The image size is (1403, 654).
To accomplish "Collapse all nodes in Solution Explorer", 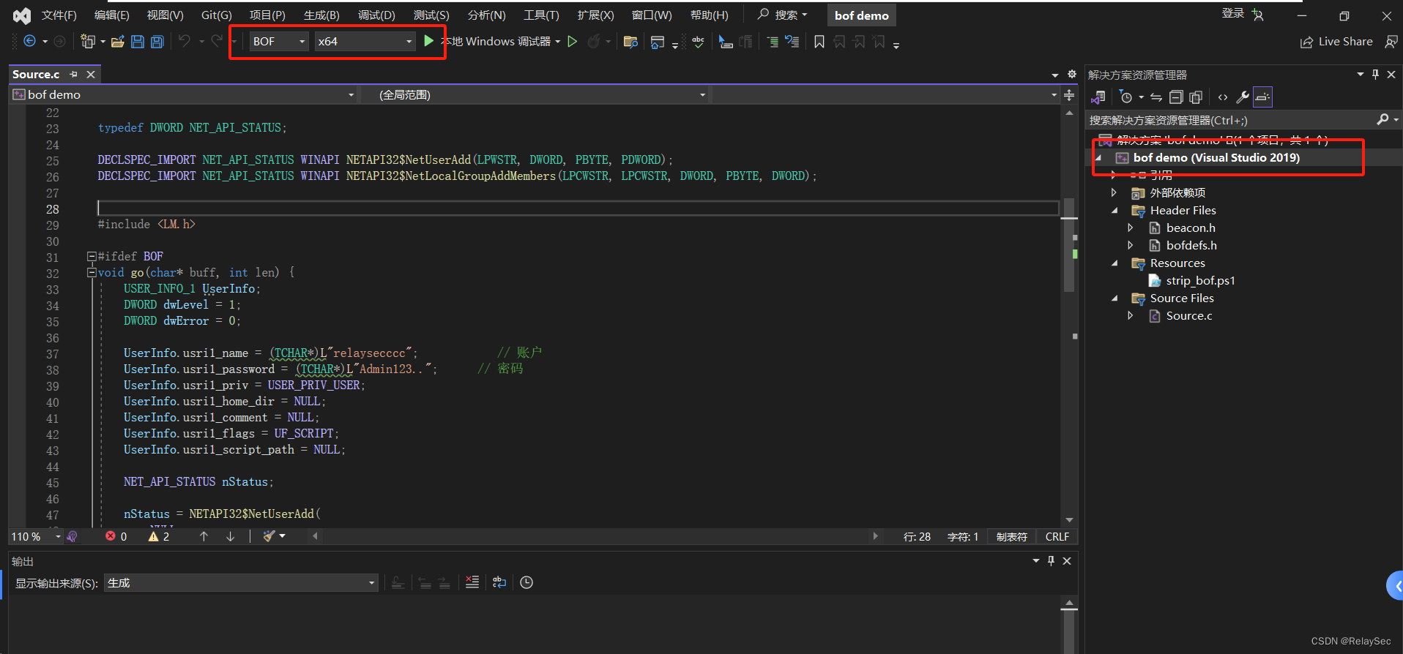I will [1176, 97].
